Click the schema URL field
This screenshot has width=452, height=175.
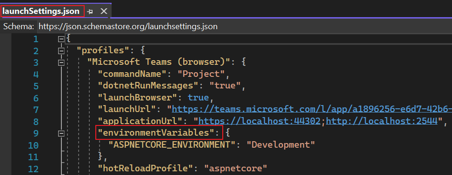click(x=245, y=26)
